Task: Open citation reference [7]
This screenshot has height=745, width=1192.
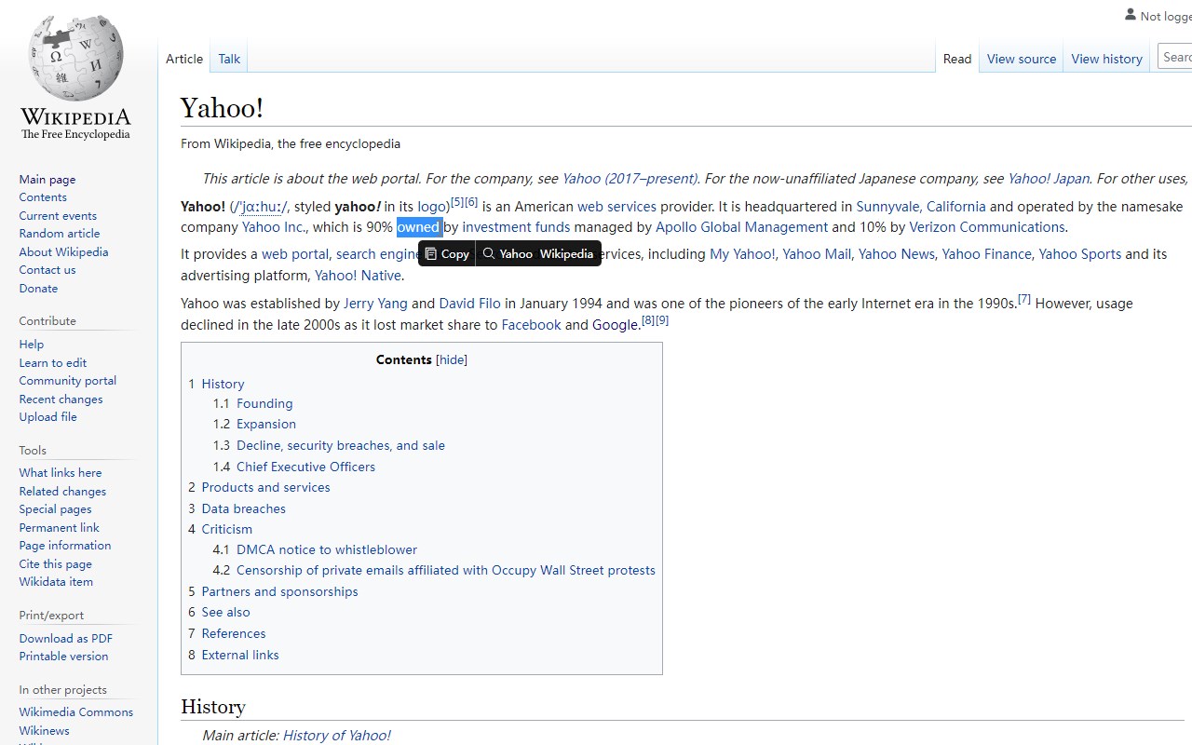Action: point(1024,299)
